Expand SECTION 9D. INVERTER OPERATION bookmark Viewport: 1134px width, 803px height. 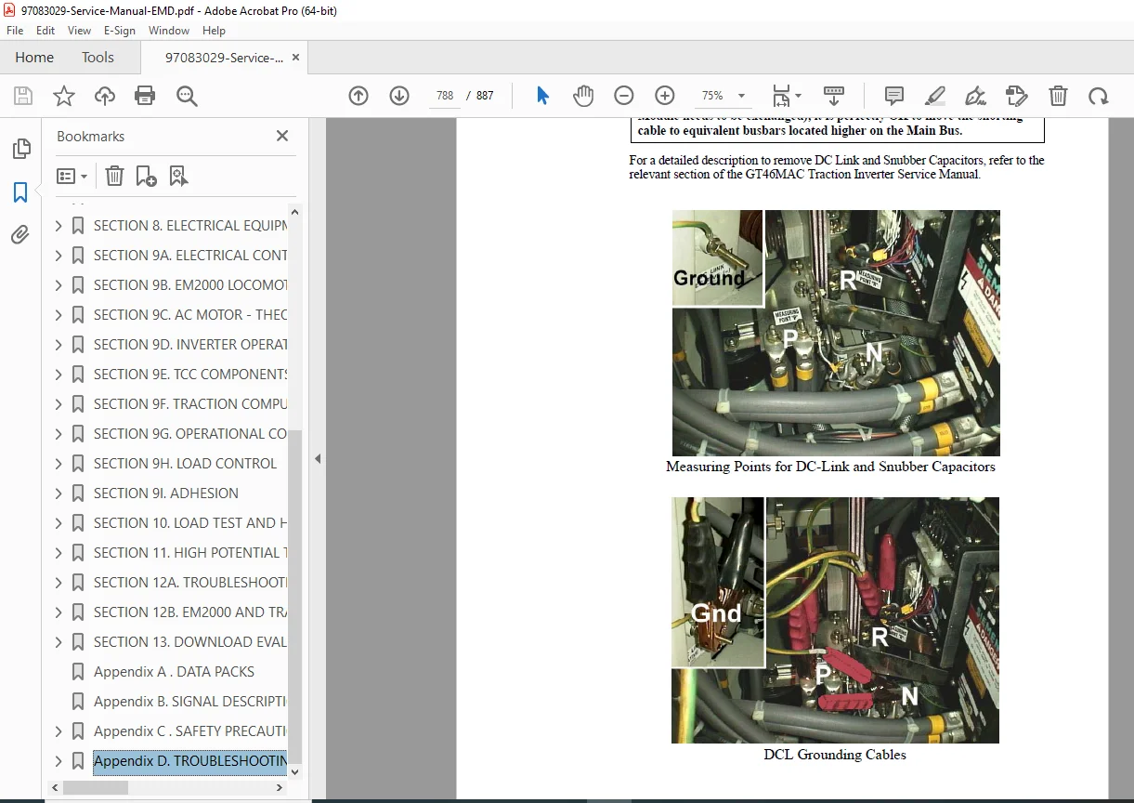click(59, 345)
